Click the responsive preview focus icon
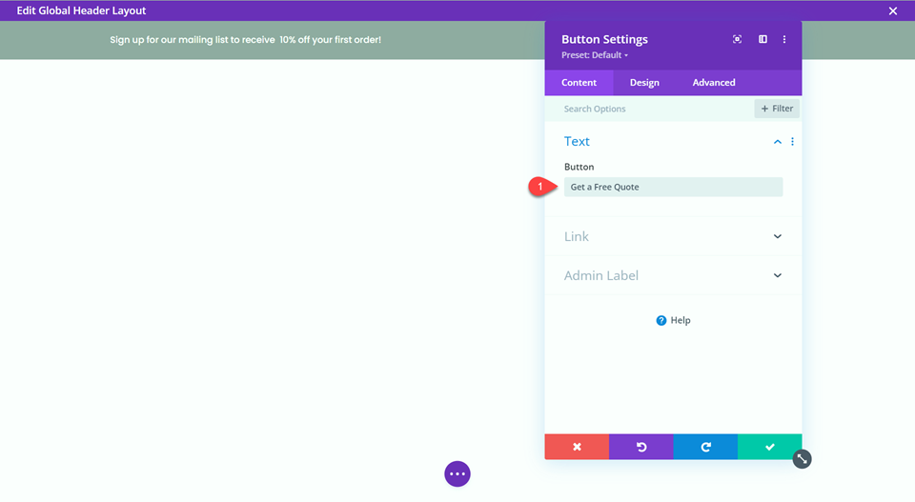Screen dimensions: 915x502 pyautogui.click(x=737, y=39)
